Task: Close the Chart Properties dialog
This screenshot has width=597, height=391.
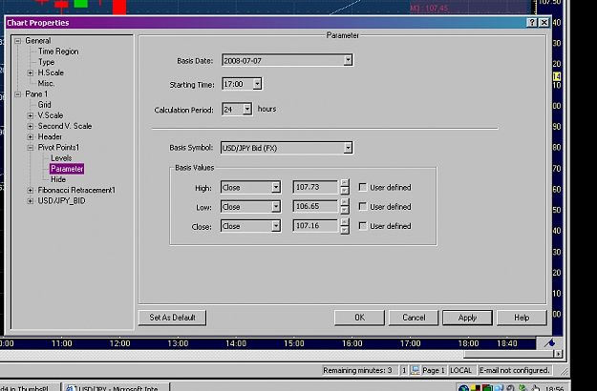Action: pos(544,23)
